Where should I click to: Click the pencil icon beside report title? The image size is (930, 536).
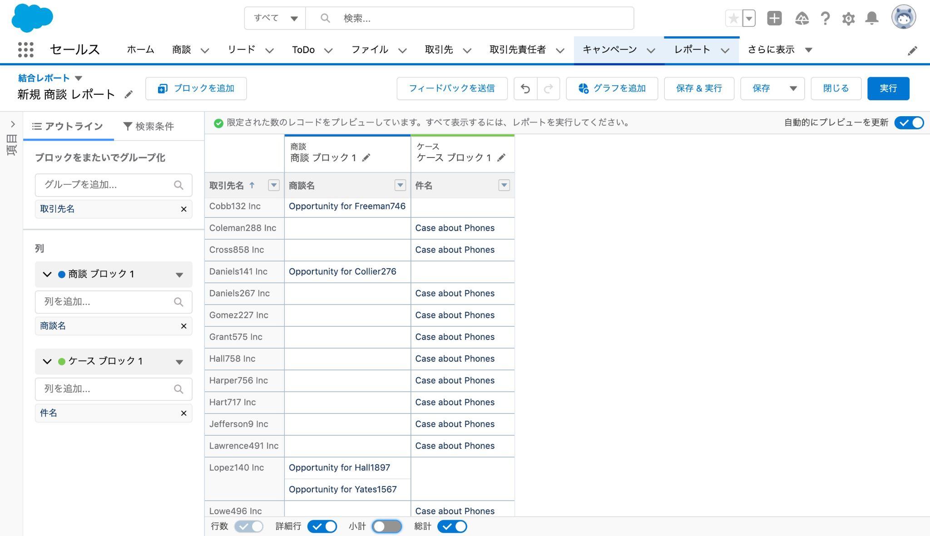(129, 94)
